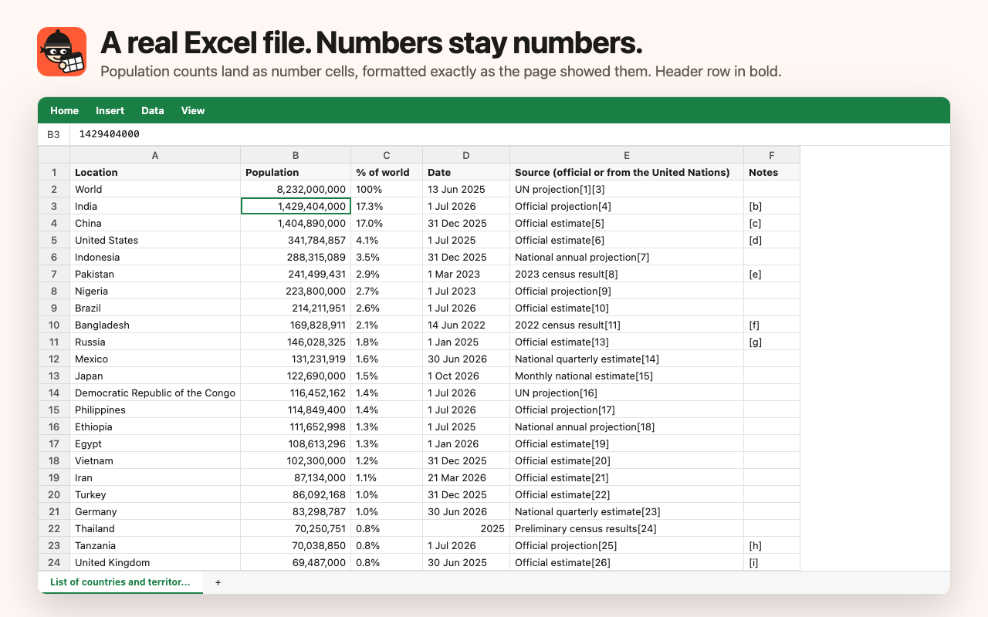Click the United States population 341,784,857
Screen dimensions: 988x617
point(296,240)
